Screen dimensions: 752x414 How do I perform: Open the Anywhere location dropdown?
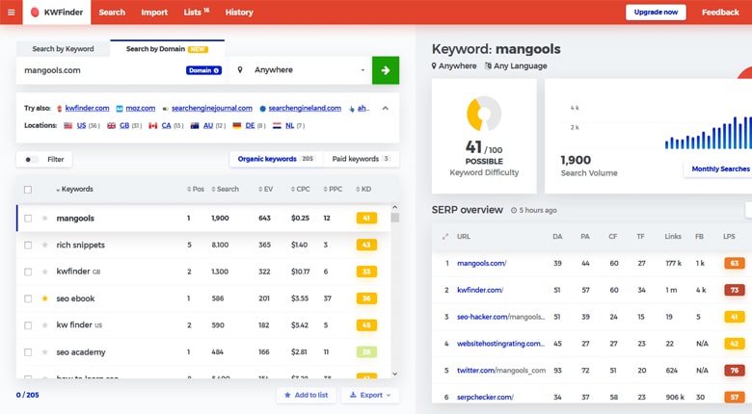pos(301,70)
